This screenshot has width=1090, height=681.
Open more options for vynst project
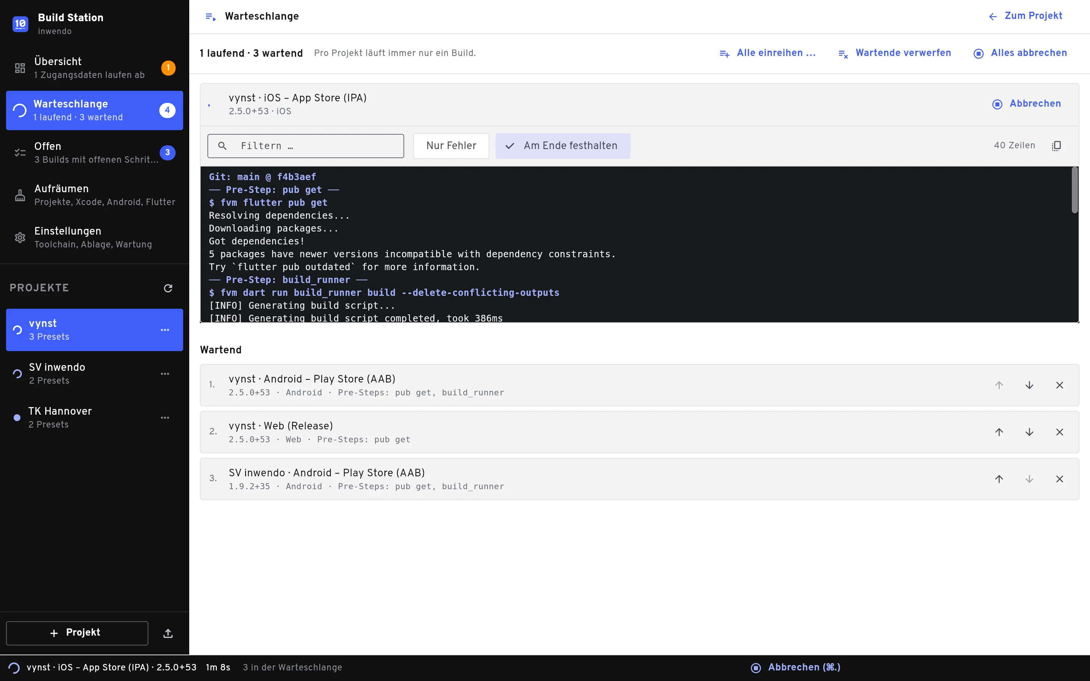click(165, 330)
